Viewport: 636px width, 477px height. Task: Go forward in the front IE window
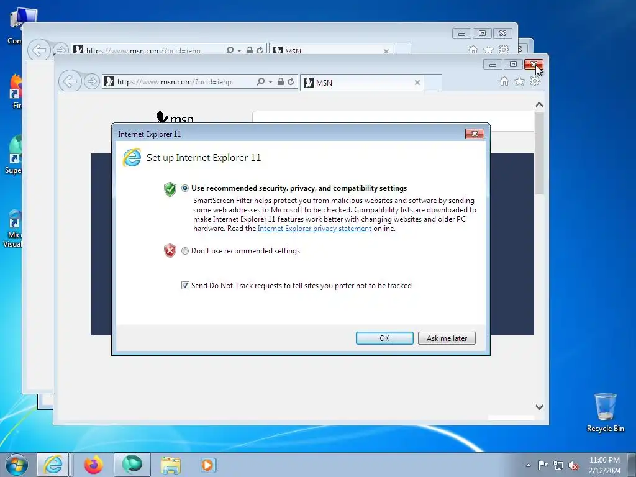tap(92, 81)
